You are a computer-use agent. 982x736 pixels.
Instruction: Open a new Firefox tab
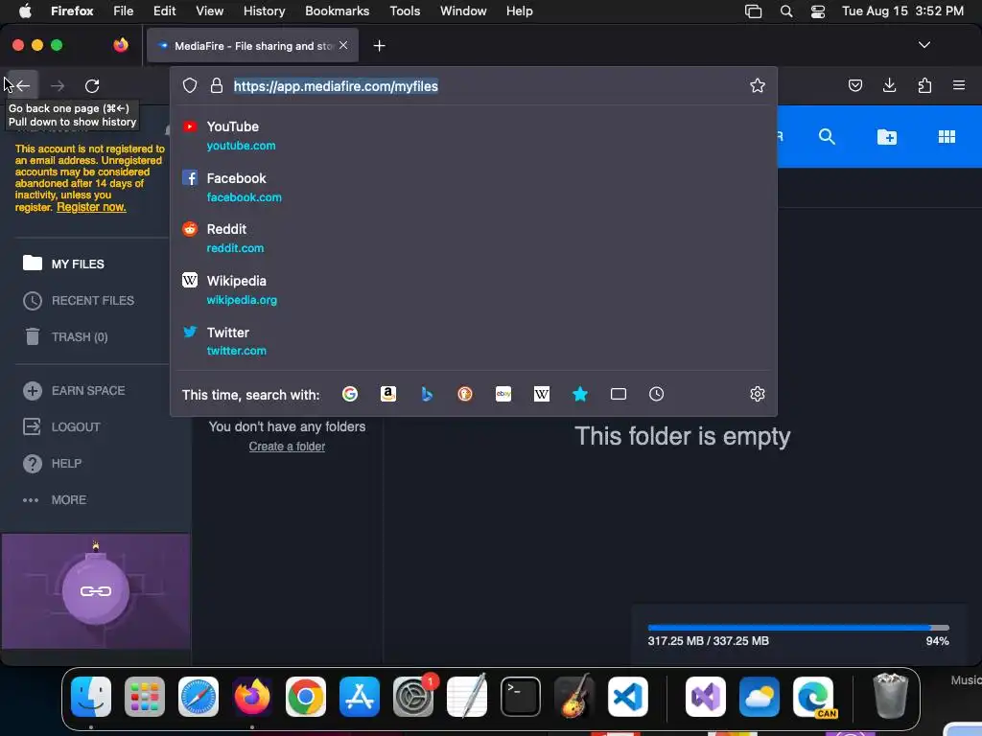pyautogui.click(x=379, y=46)
